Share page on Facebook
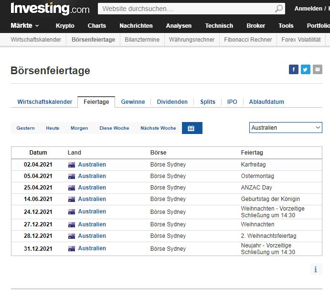Screen dimensions: 330x290 click(294, 69)
